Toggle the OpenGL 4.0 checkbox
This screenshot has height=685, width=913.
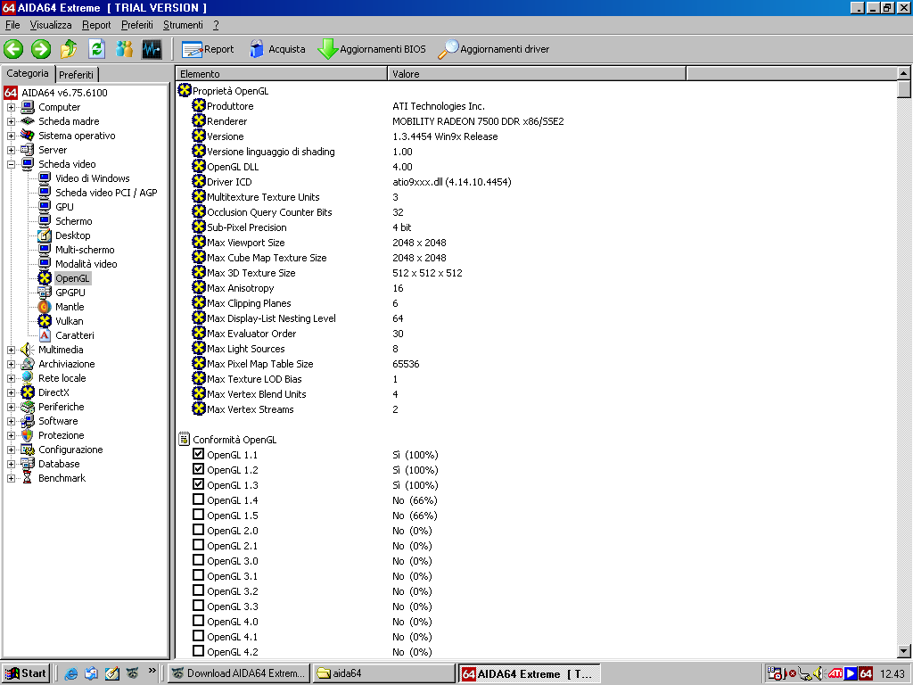click(x=199, y=621)
